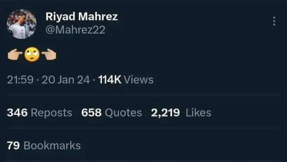This screenshot has height=162, width=287.
Task: Click the Views label
Action: [x=139, y=80]
